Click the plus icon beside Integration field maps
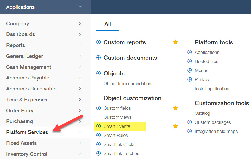 click(x=190, y=131)
